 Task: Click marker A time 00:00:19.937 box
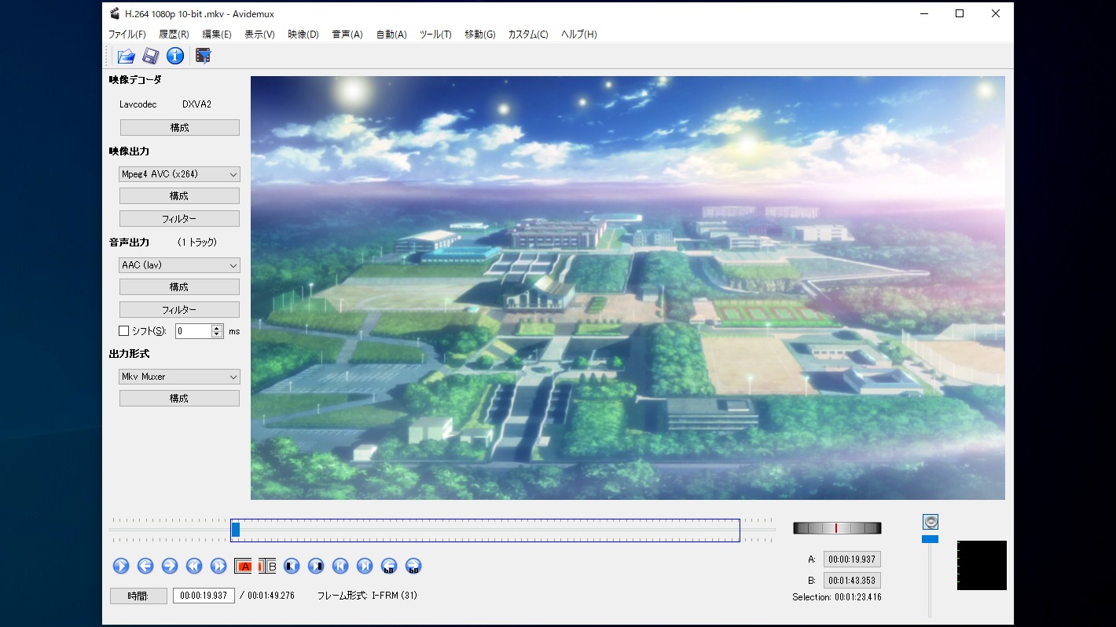[852, 560]
